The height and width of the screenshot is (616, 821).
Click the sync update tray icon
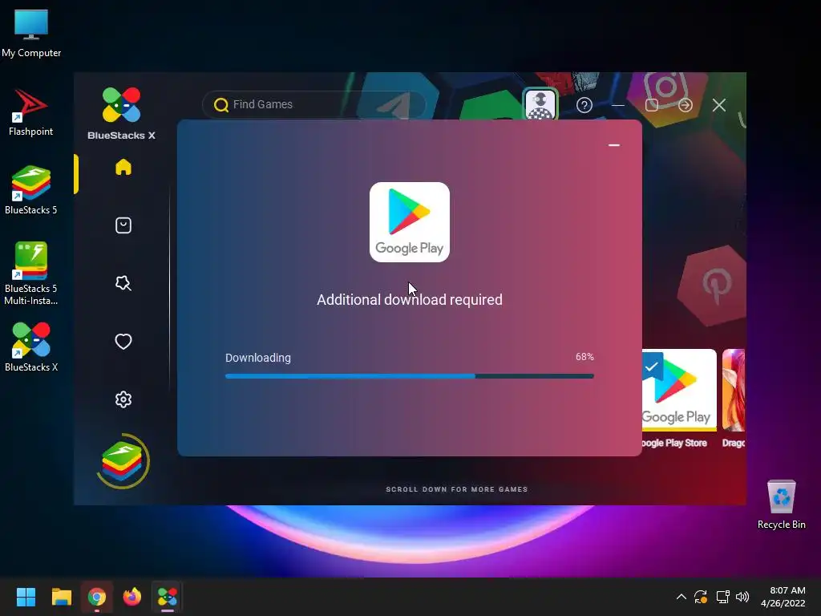click(701, 597)
